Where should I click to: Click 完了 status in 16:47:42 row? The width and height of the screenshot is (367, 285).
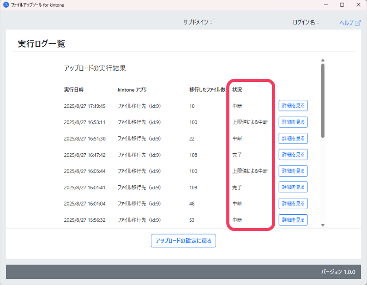click(237, 155)
